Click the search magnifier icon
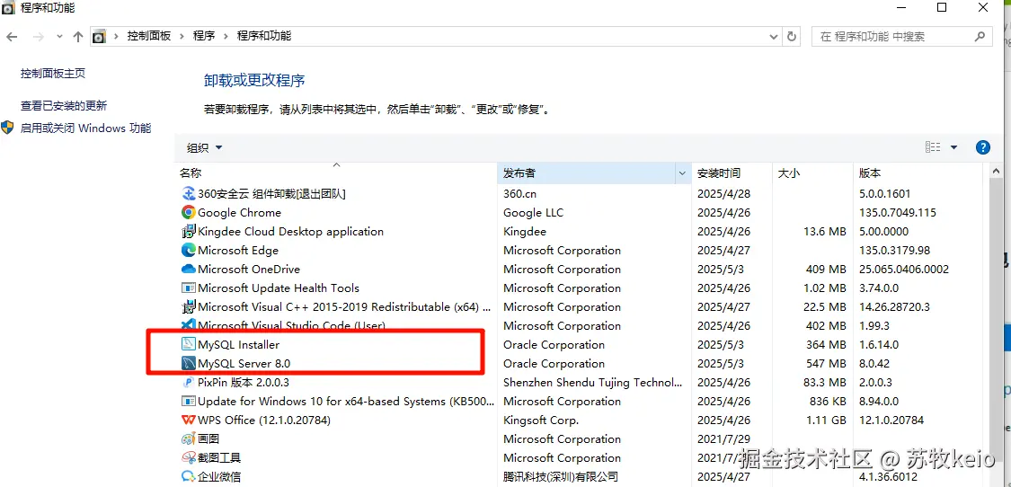1011x487 pixels. coord(980,36)
